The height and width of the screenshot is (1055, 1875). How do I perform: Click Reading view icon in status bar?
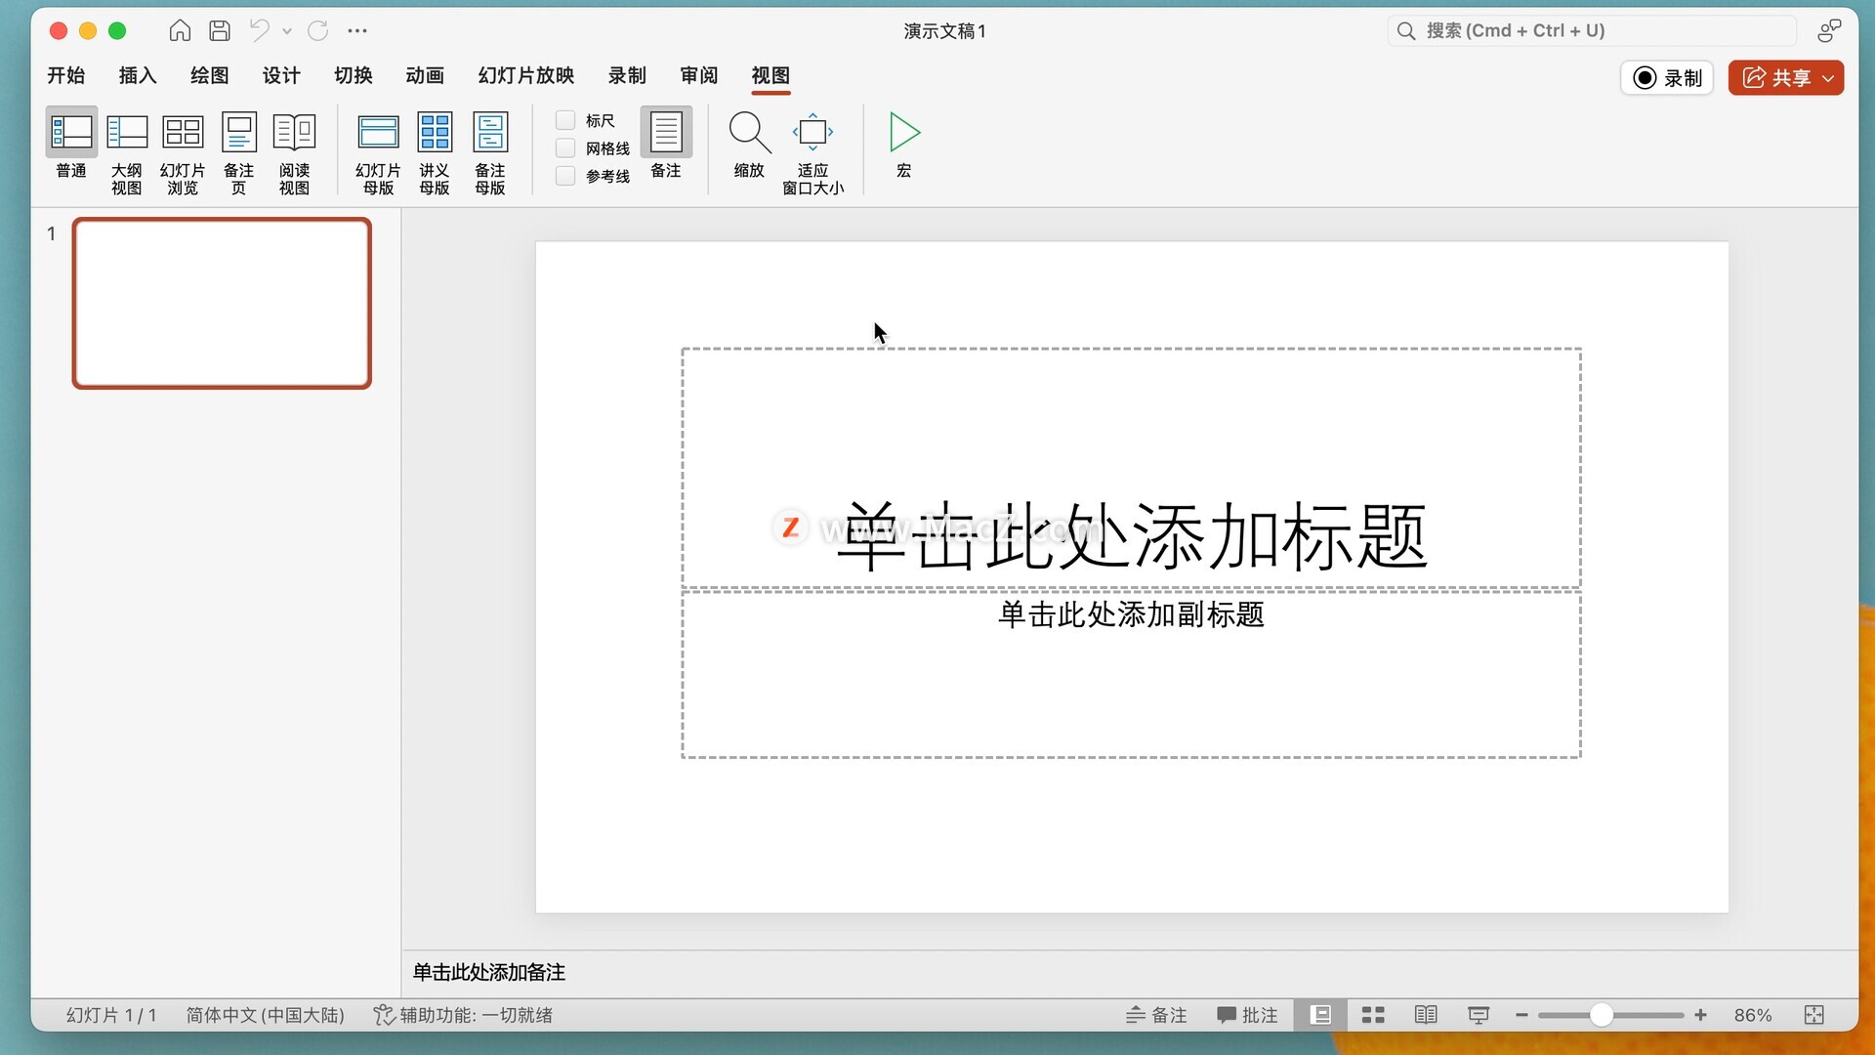click(x=1426, y=1016)
